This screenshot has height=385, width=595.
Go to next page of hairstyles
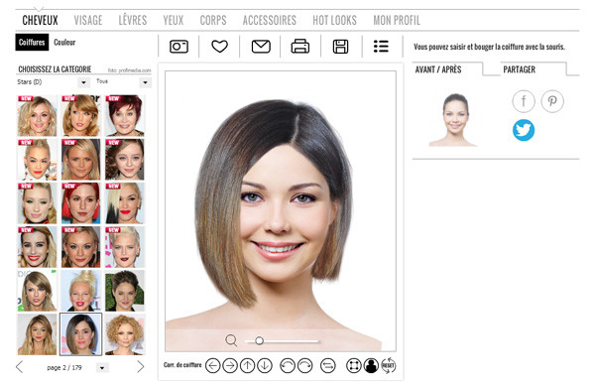pos(141,367)
